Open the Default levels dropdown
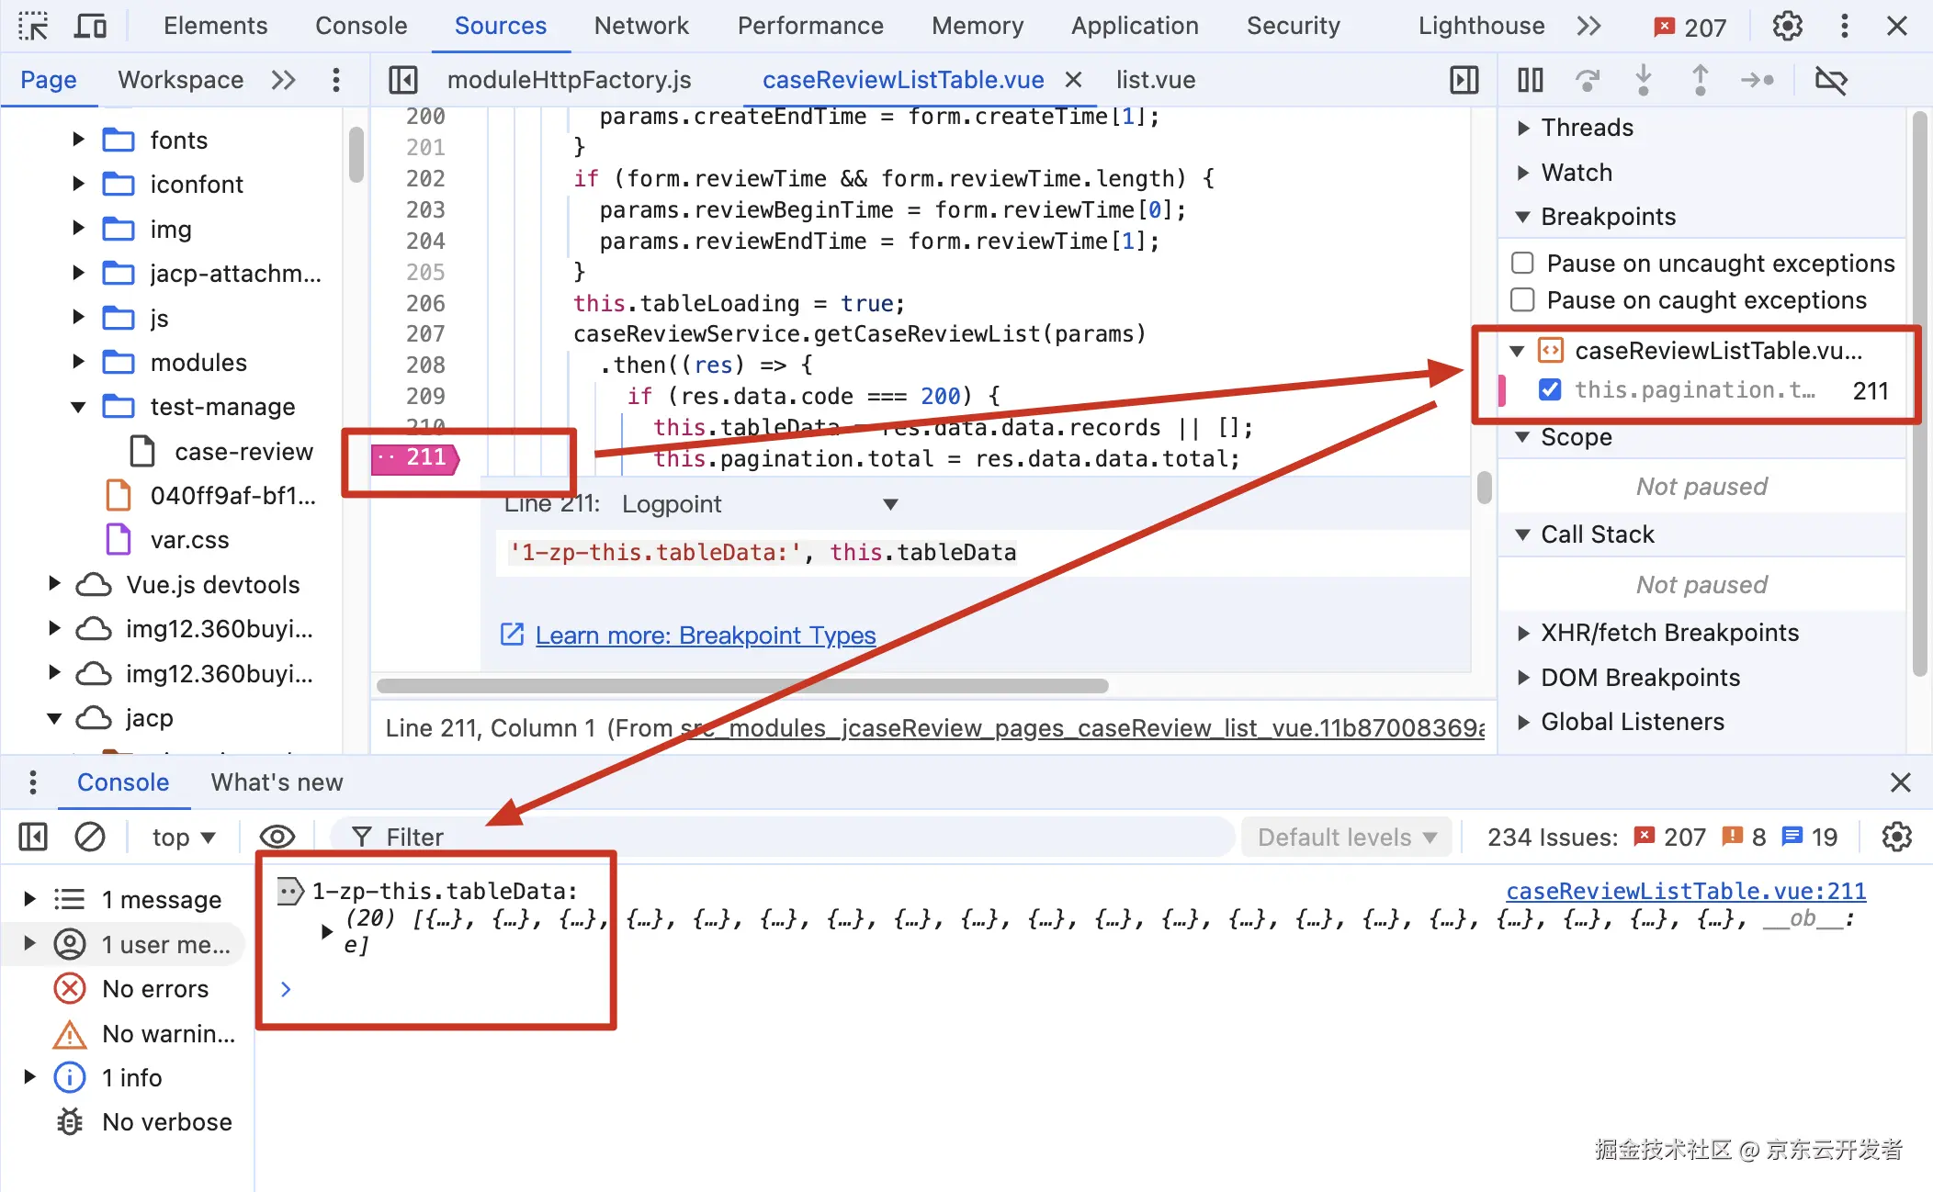This screenshot has height=1192, width=1933. tap(1346, 837)
